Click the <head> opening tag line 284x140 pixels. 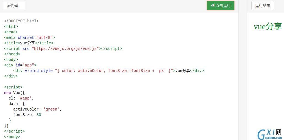pos(11,32)
